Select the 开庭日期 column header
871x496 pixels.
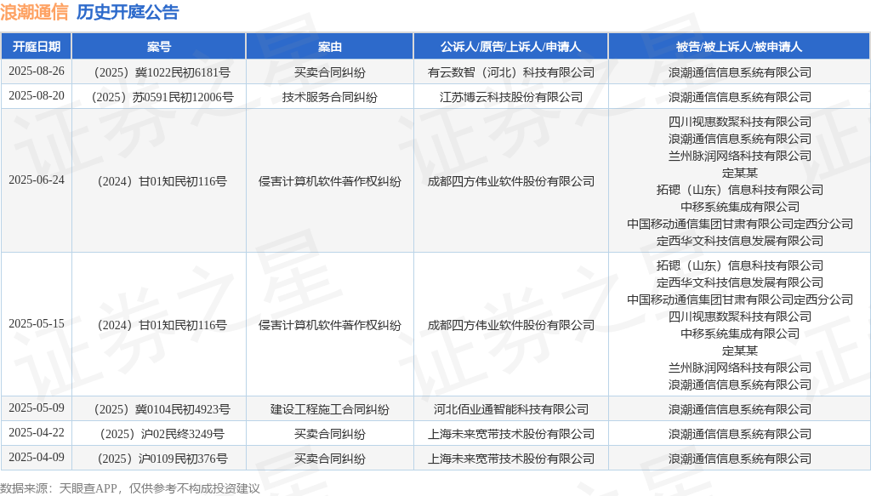tap(37, 47)
